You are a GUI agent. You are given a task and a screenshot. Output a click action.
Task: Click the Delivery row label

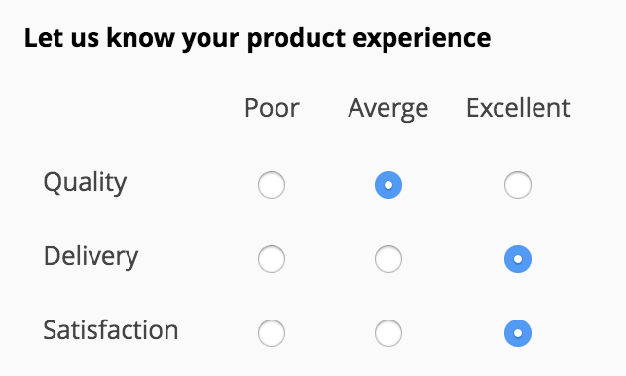click(x=91, y=257)
